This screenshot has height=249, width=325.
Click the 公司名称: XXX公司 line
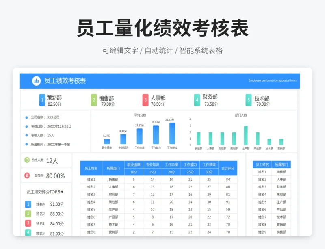[x=45, y=117]
